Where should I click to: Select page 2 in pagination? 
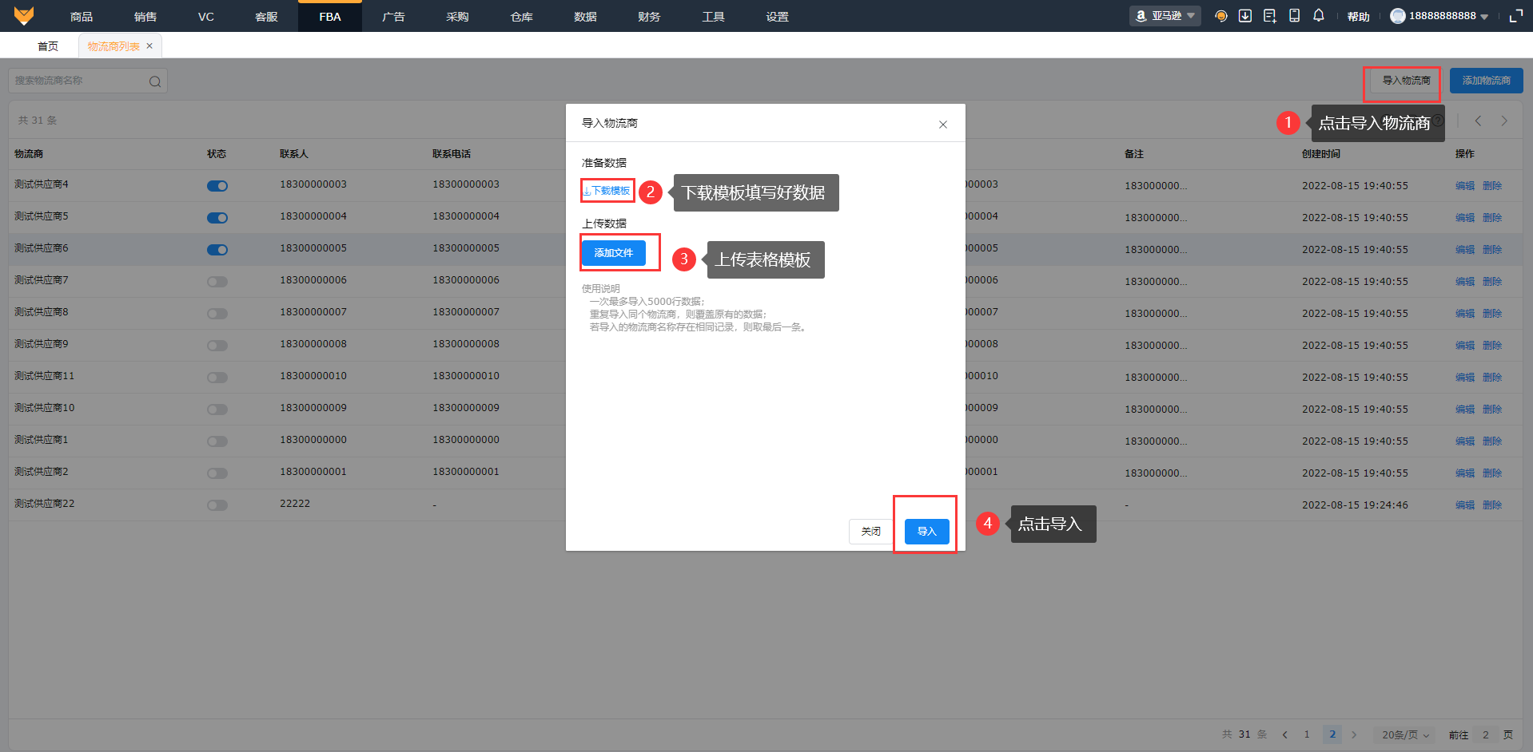coord(1332,734)
